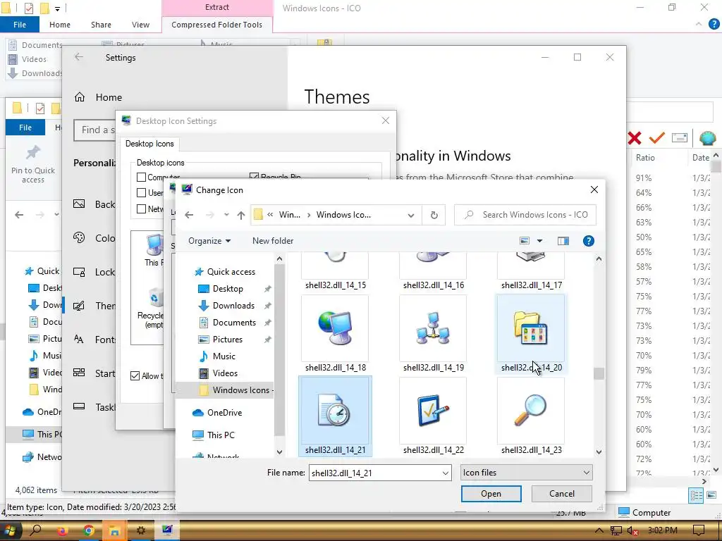Click the File name text field
The width and height of the screenshot is (722, 541).
(x=374, y=473)
